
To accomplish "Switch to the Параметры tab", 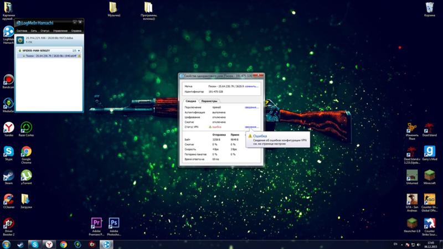I will coord(209,101).
